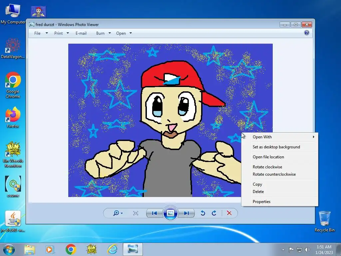Viewport: 341px width, 256px height.
Task: Open the Action Center flag icon
Action: (x=291, y=249)
